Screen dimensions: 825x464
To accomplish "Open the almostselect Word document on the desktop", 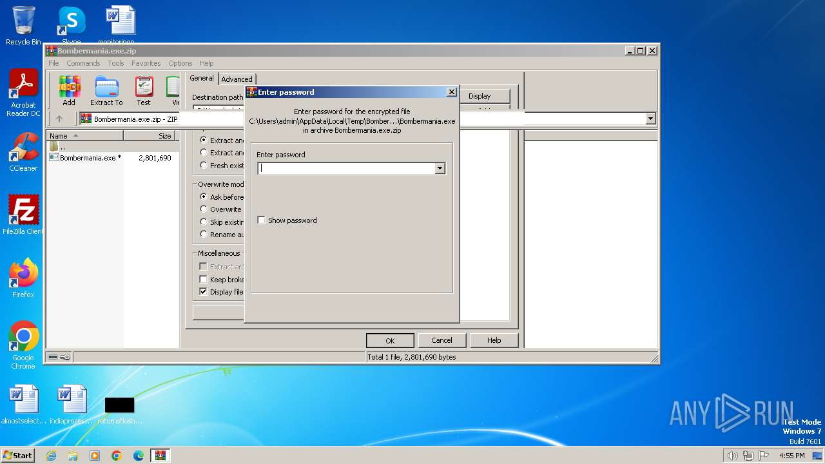I will tap(24, 405).
